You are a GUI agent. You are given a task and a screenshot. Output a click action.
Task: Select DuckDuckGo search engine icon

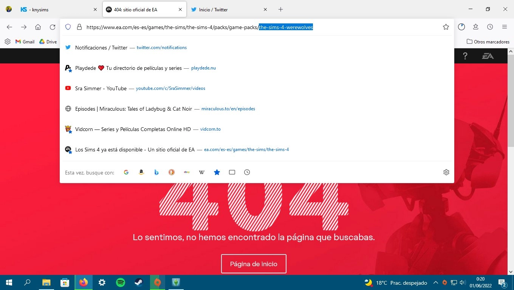pyautogui.click(x=172, y=172)
